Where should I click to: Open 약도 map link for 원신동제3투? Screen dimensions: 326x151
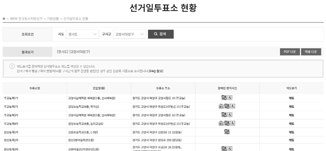(x=291, y=149)
